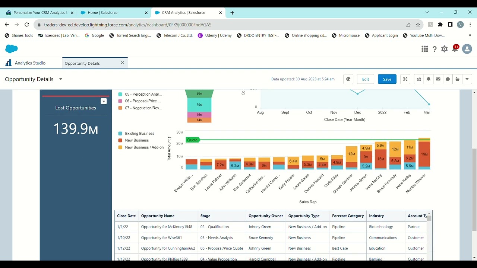Click the 05 - Perception Anal... legend swatch
477x268 pixels.
click(120, 94)
